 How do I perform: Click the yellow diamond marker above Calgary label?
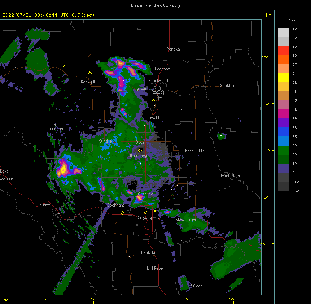(146, 213)
